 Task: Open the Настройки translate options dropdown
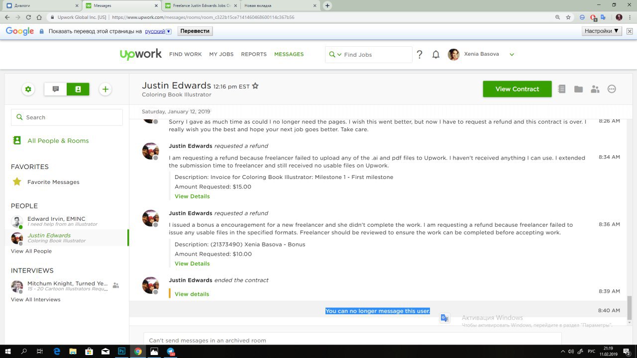[602, 31]
